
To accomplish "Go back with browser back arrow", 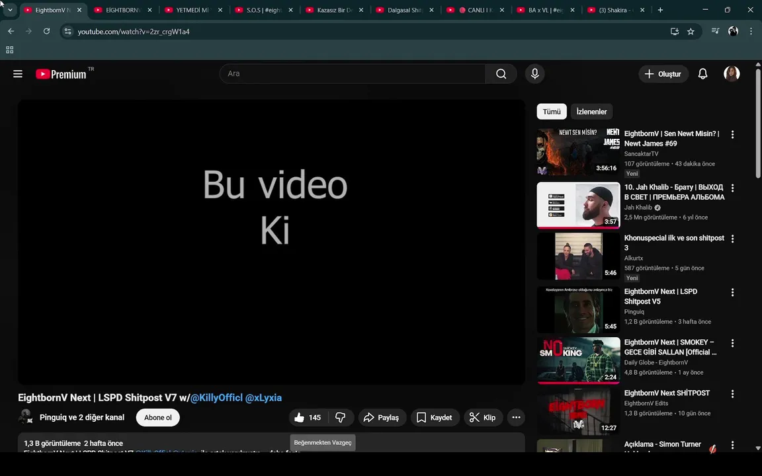I will (x=11, y=31).
